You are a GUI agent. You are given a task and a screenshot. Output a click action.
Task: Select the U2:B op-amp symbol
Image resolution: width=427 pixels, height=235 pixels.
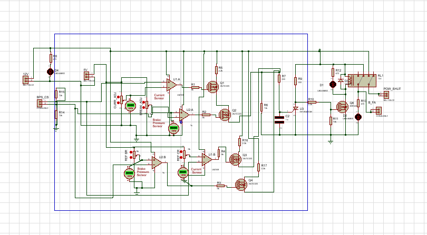click(x=157, y=162)
